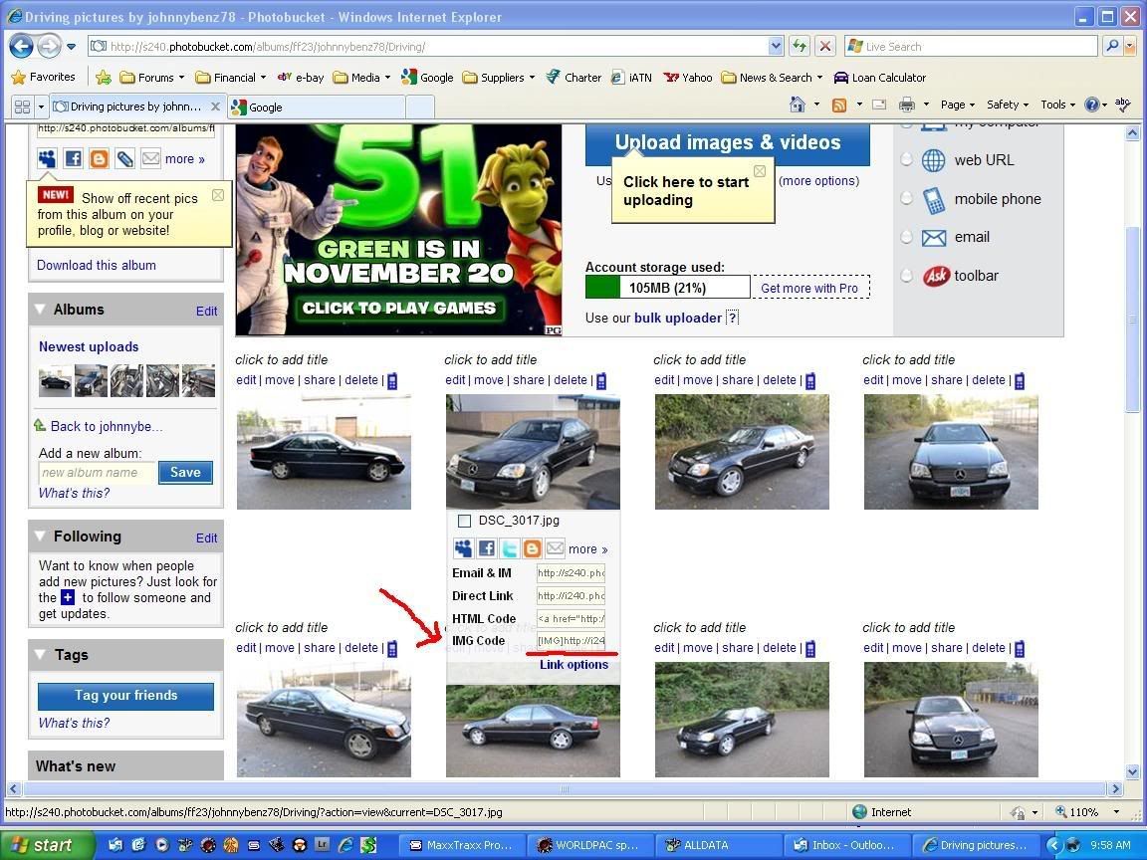Click the Account storage 105MB usage bar
Image resolution: width=1147 pixels, height=860 pixels.
(x=668, y=288)
